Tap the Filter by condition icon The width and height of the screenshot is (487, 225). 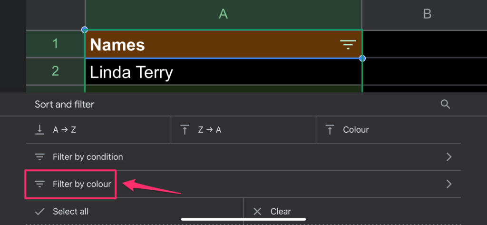click(39, 157)
